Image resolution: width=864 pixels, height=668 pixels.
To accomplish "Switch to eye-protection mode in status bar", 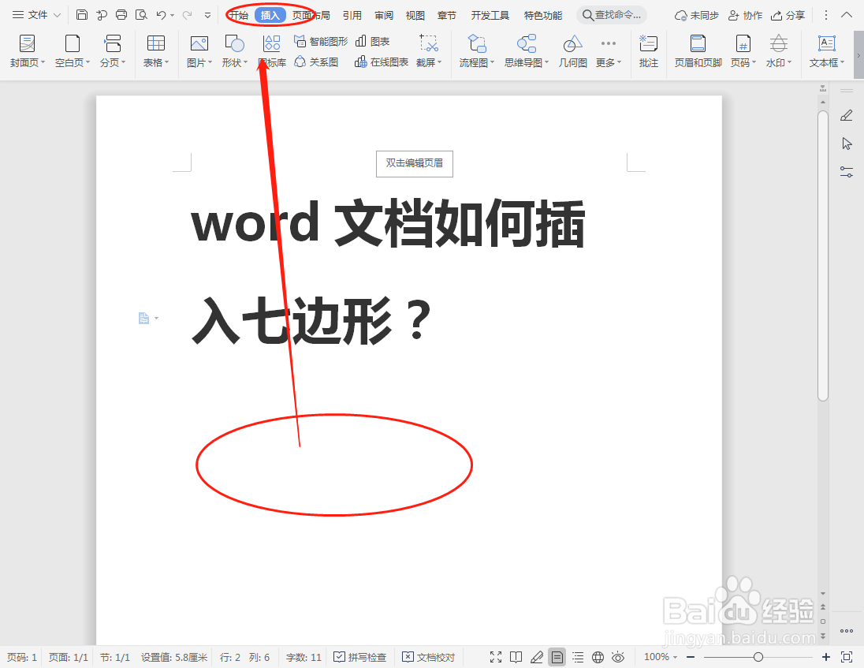I will (619, 657).
